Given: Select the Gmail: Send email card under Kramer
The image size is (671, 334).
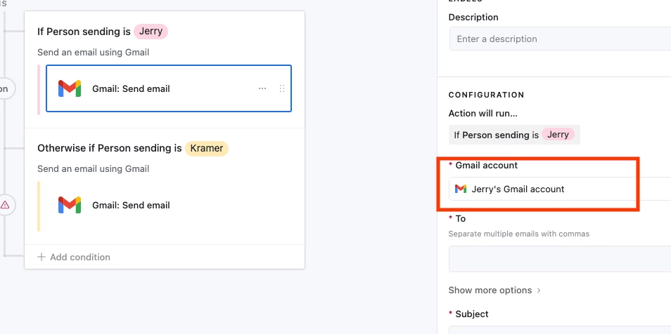Looking at the screenshot, I should point(169,205).
